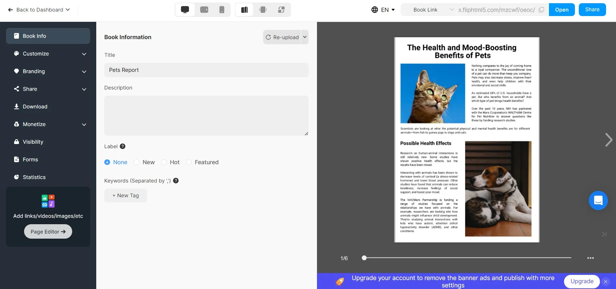Click the Statistics pie chart icon
Viewport: 616px width, 289px height.
pos(16,177)
